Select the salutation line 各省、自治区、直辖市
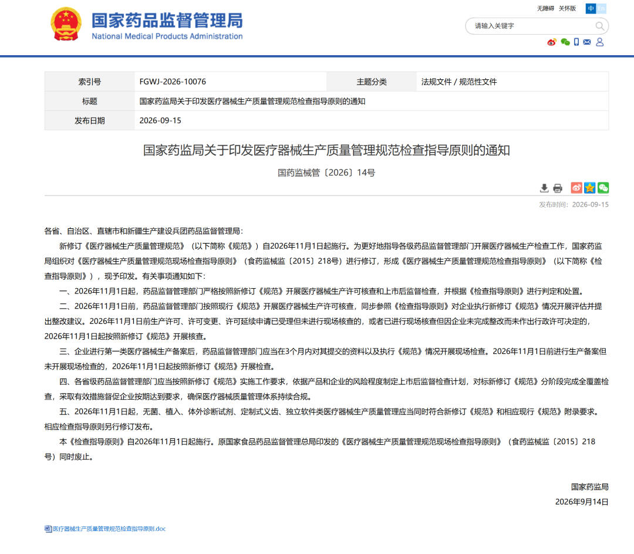The image size is (634, 554). [x=144, y=231]
